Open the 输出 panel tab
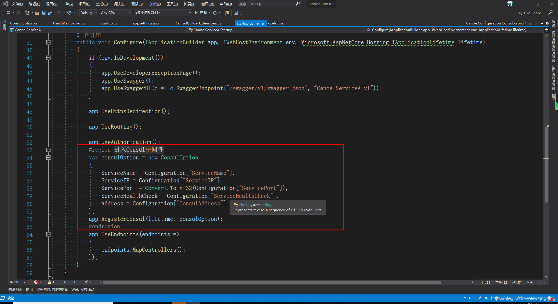This screenshot has height=304, width=558. [x=29, y=289]
